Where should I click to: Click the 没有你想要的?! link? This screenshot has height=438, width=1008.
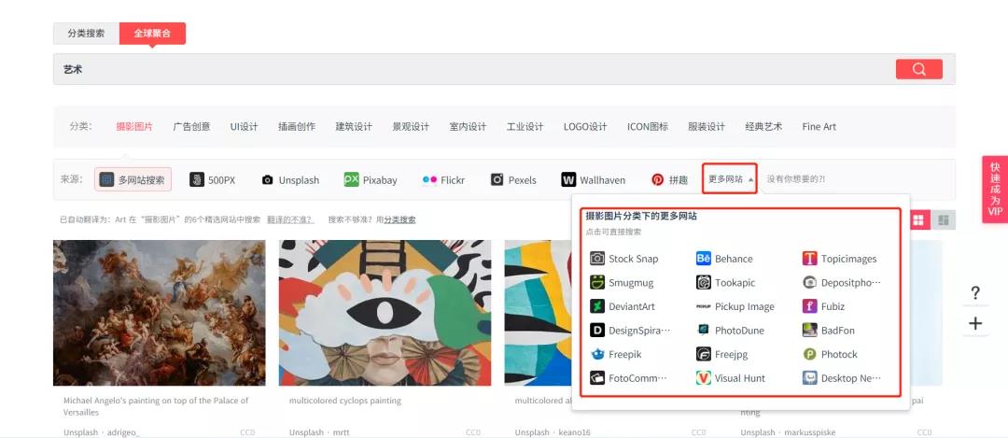coord(796,179)
